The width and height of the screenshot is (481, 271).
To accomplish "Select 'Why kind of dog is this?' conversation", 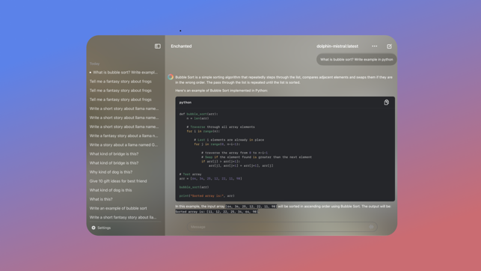I will (x=111, y=172).
